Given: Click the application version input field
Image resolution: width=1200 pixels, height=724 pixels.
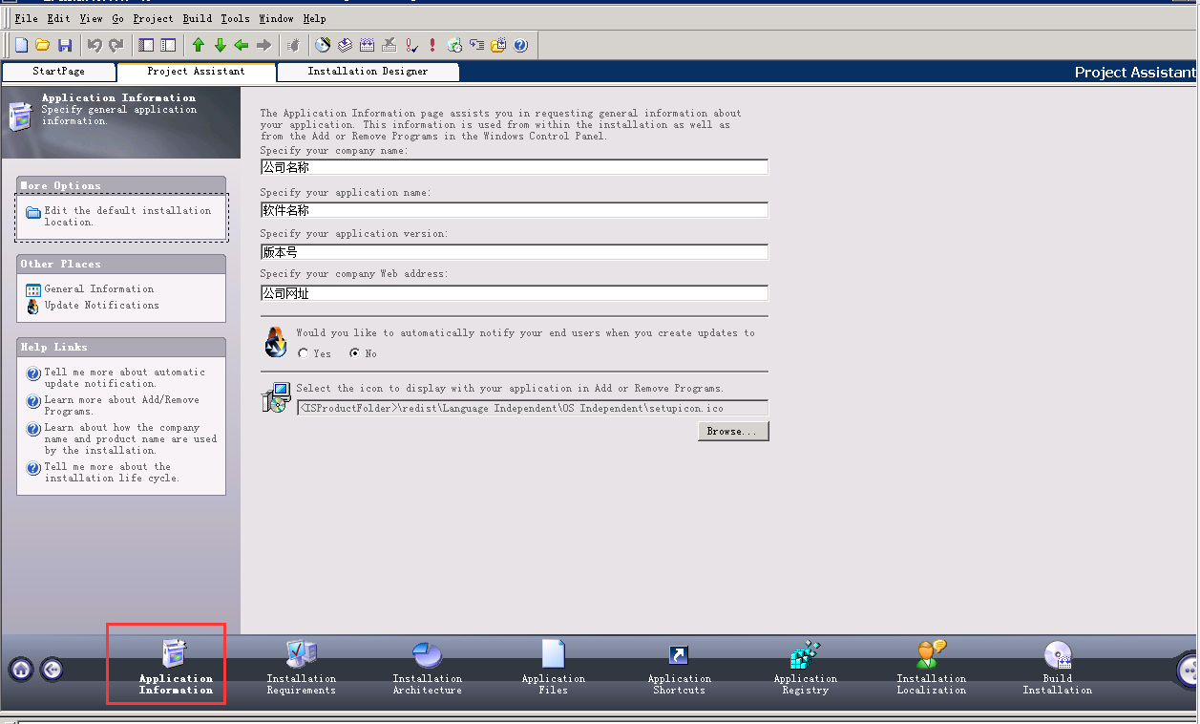Looking at the screenshot, I should (x=514, y=252).
